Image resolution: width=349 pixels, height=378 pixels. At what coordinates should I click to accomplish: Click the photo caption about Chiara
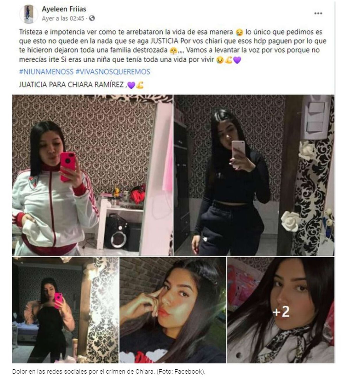[x=108, y=372]
